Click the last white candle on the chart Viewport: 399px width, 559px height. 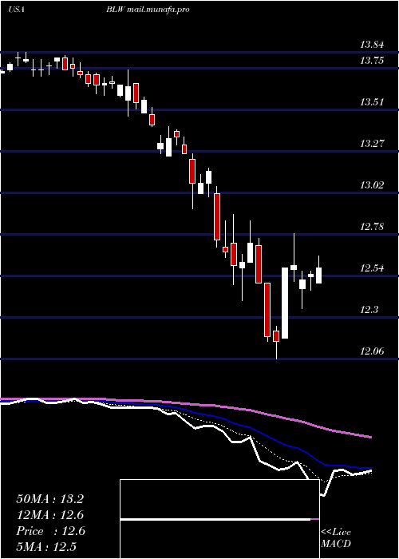coord(319,276)
